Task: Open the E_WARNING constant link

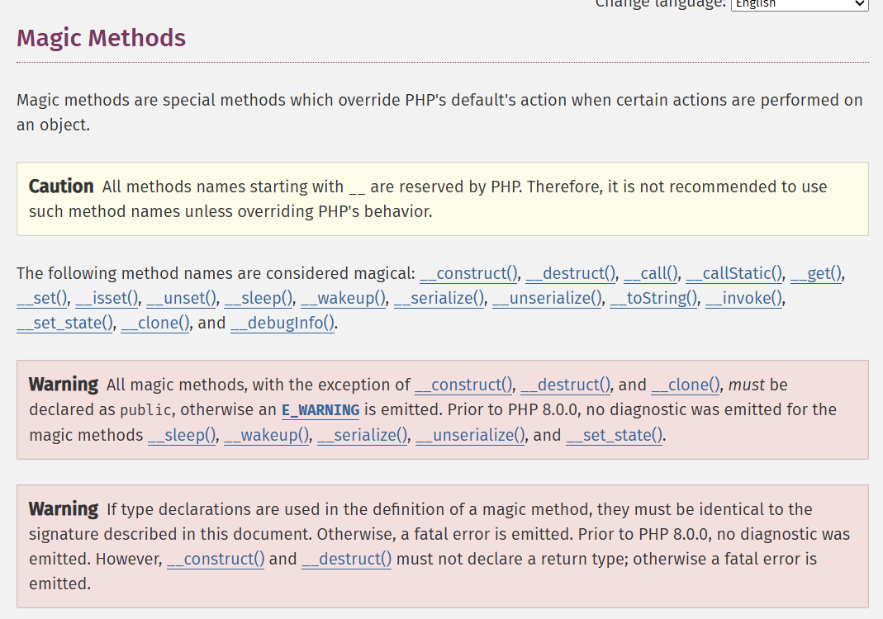Action: 320,410
